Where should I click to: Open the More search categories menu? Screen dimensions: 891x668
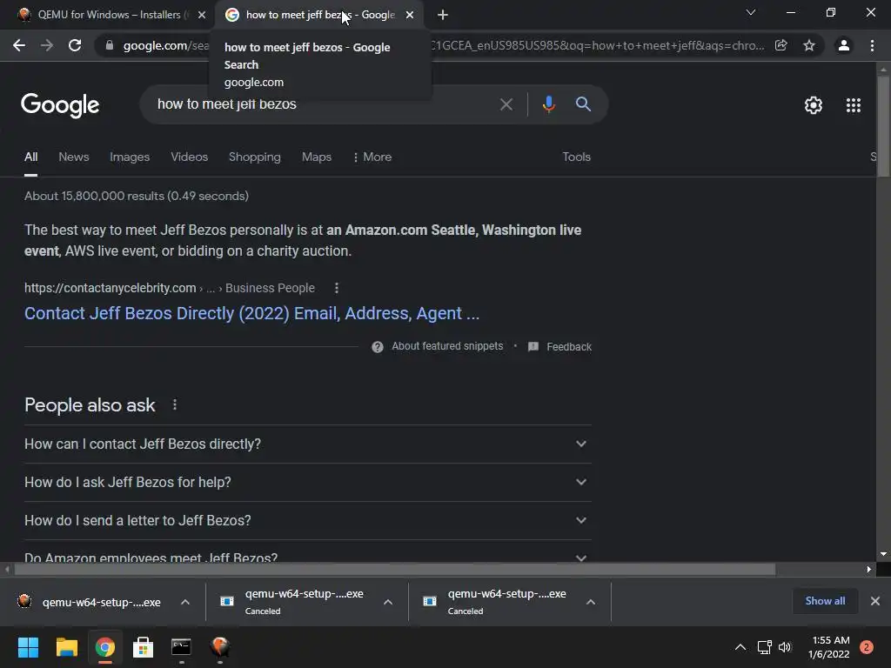[372, 157]
